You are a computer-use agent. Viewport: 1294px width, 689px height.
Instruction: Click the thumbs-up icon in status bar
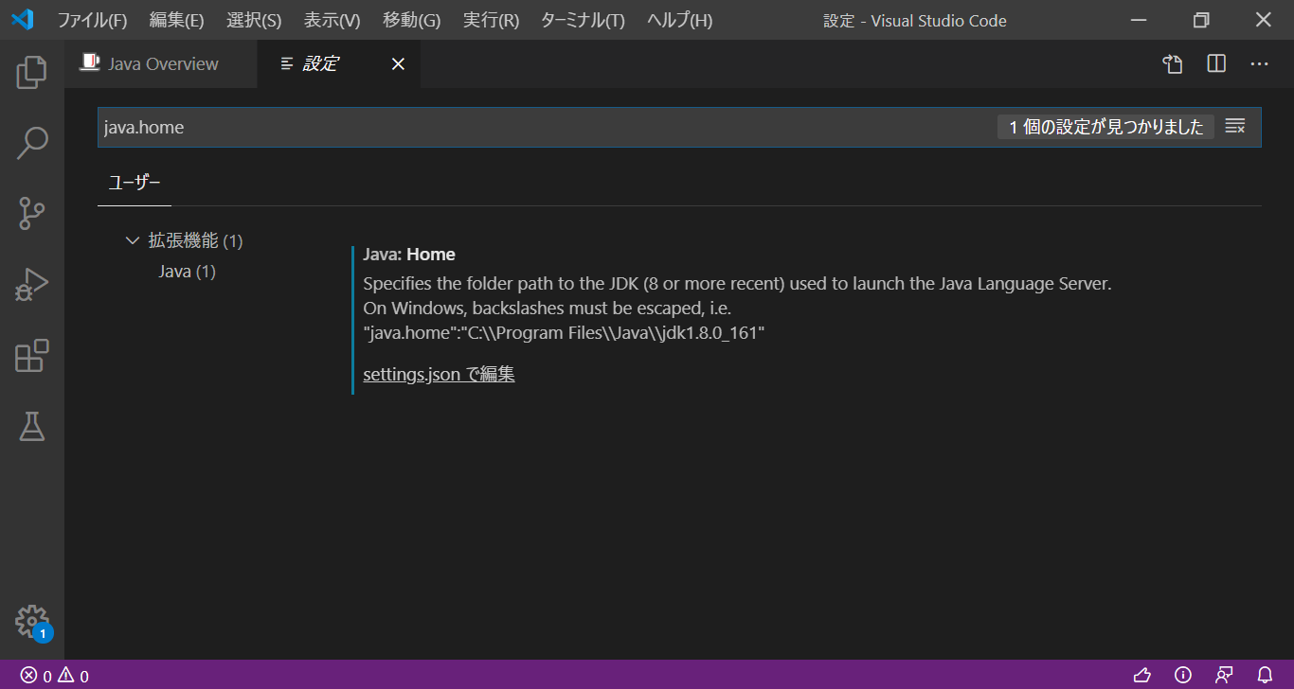click(1142, 676)
